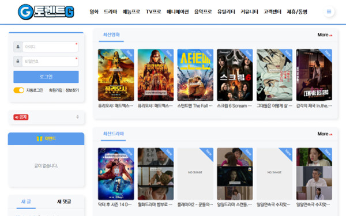This screenshot has height=216, width=346.
Task: Open the hamburger menu icon
Action: coord(329,12)
